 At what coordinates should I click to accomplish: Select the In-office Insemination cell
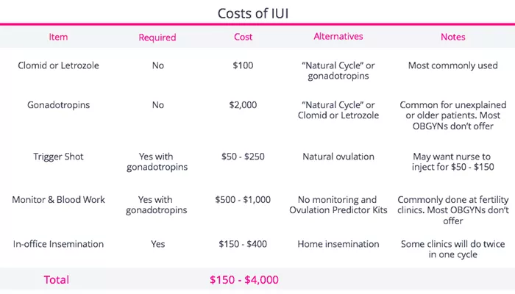[58, 244]
